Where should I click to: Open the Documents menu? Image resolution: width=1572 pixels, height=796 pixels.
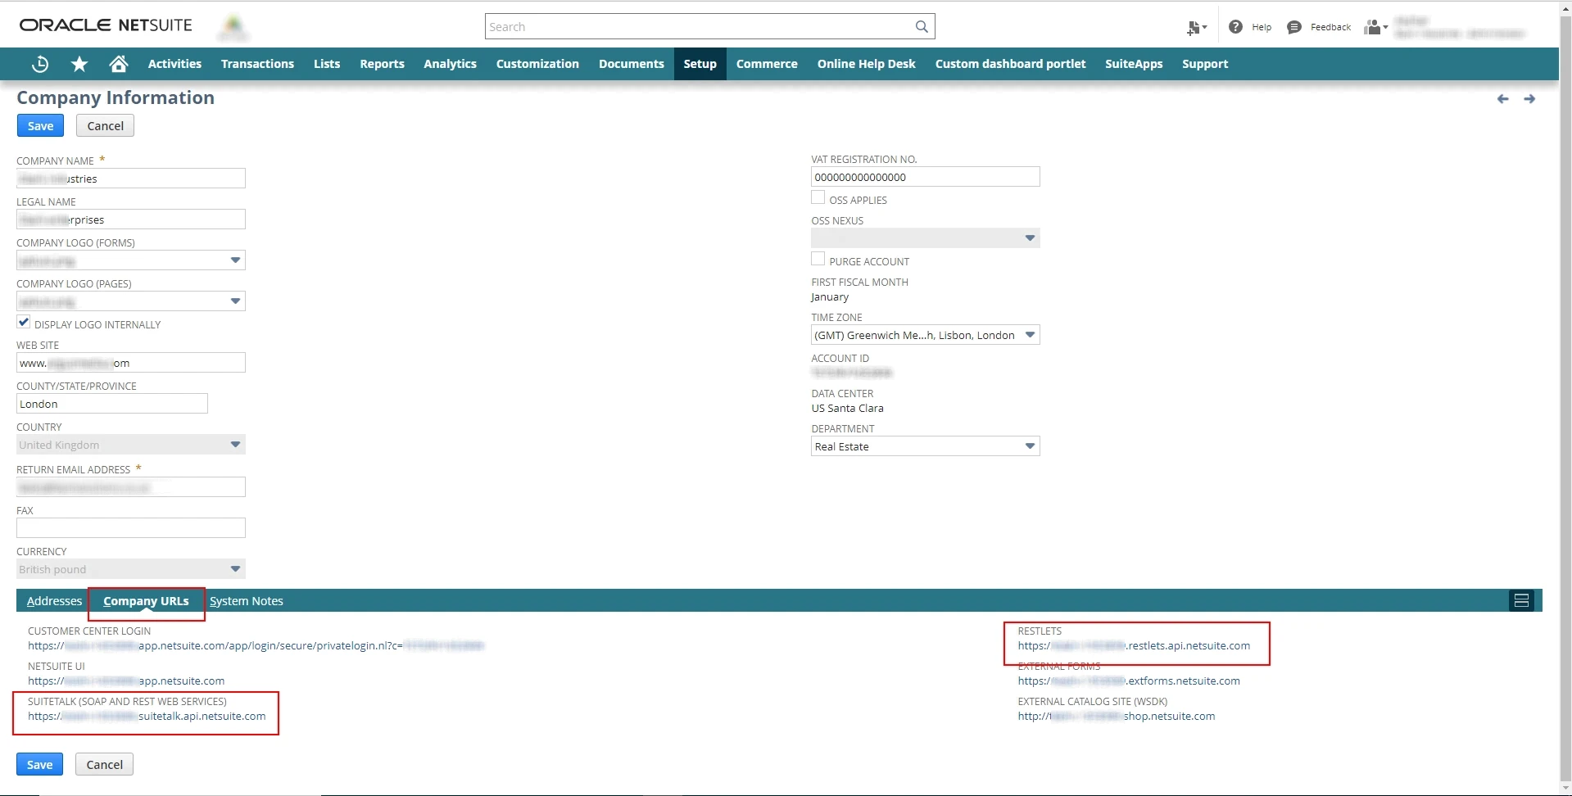click(x=632, y=64)
